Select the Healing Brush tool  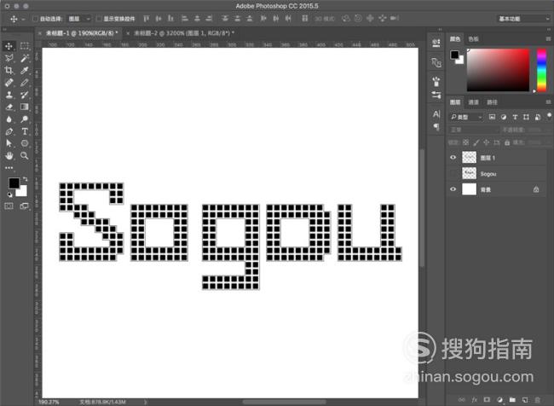(9, 83)
